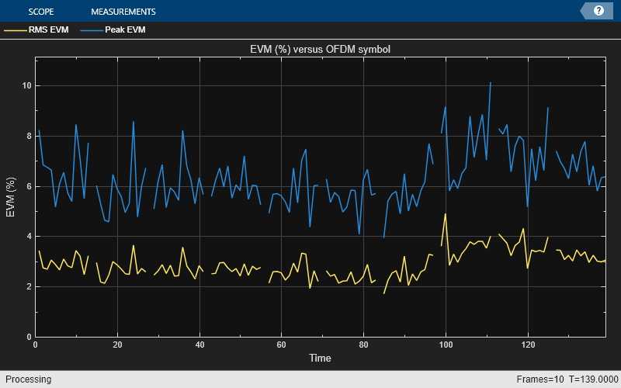Click y-axis tick label 2

tap(27, 287)
